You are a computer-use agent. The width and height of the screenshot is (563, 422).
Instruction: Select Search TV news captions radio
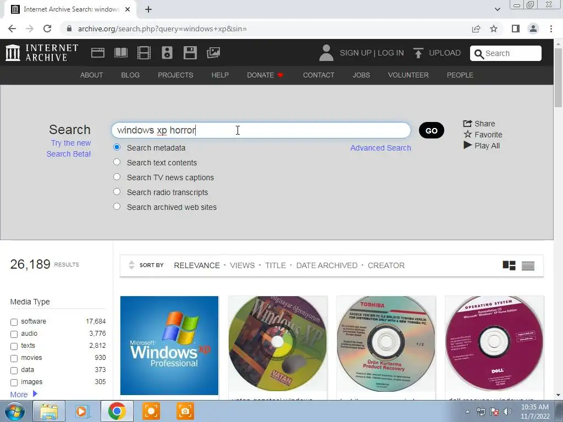(x=117, y=176)
